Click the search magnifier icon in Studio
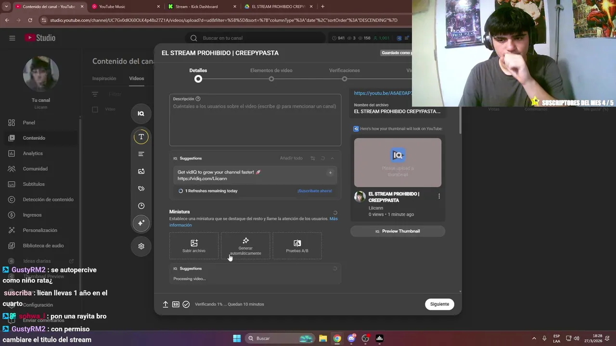The height and width of the screenshot is (346, 616). point(193,38)
